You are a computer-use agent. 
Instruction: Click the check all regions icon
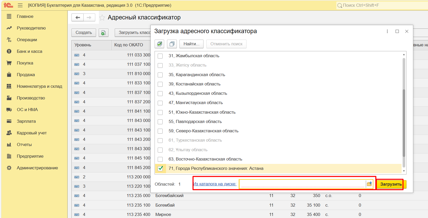coord(159,44)
